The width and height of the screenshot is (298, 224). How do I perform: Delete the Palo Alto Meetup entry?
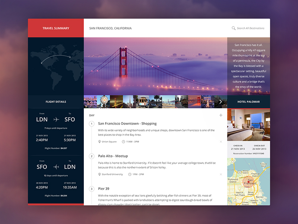[221, 174]
